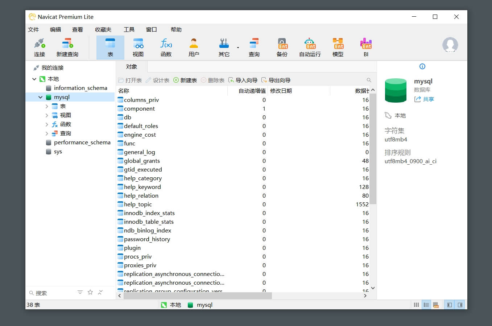Click the 新建表 button

pyautogui.click(x=185, y=80)
